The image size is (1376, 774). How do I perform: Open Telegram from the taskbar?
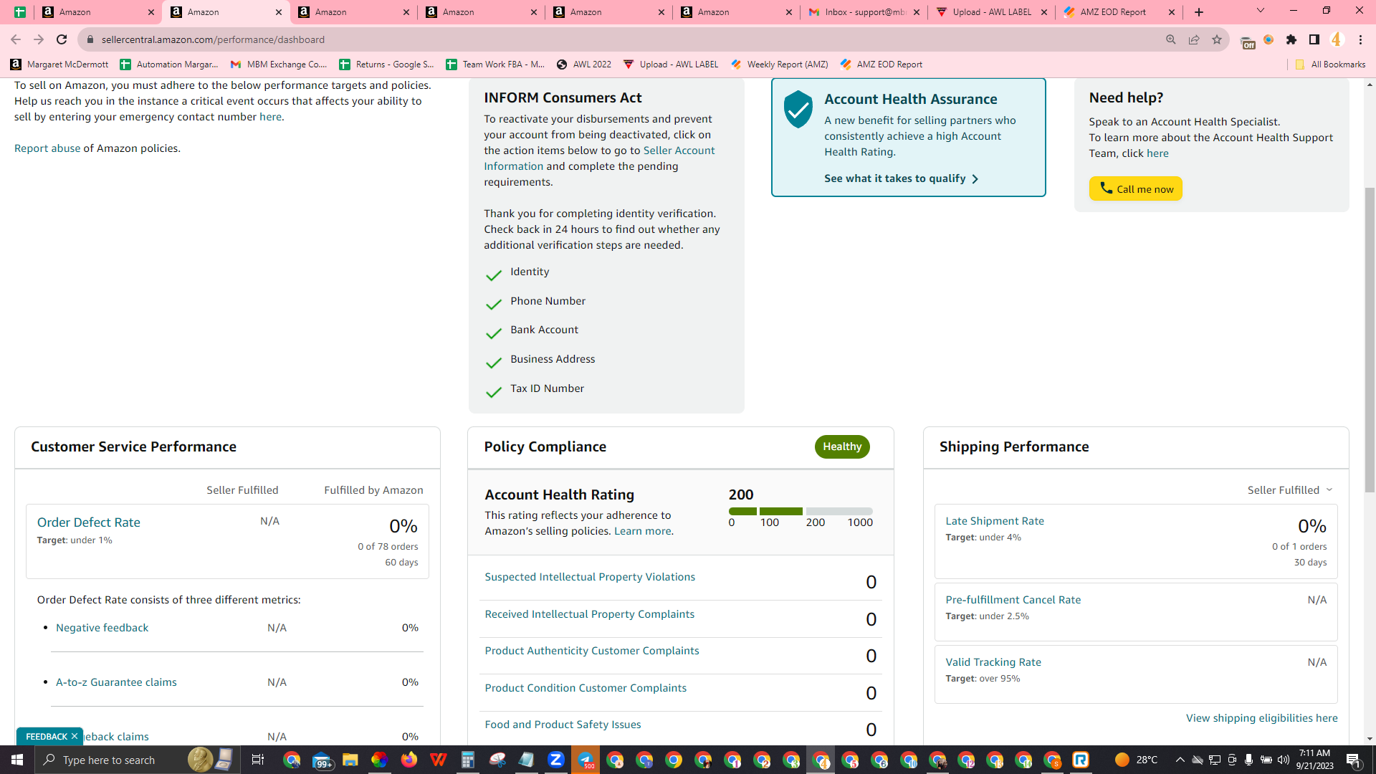(586, 760)
